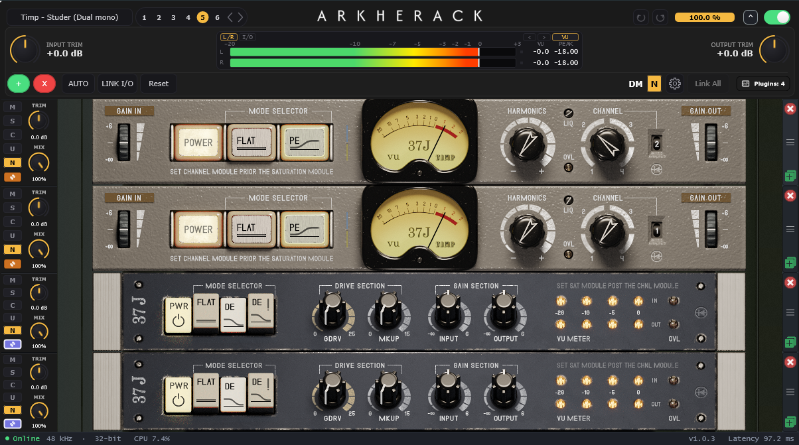799x445 pixels.
Task: Toggle N button on the fourth strip
Action: [12, 409]
